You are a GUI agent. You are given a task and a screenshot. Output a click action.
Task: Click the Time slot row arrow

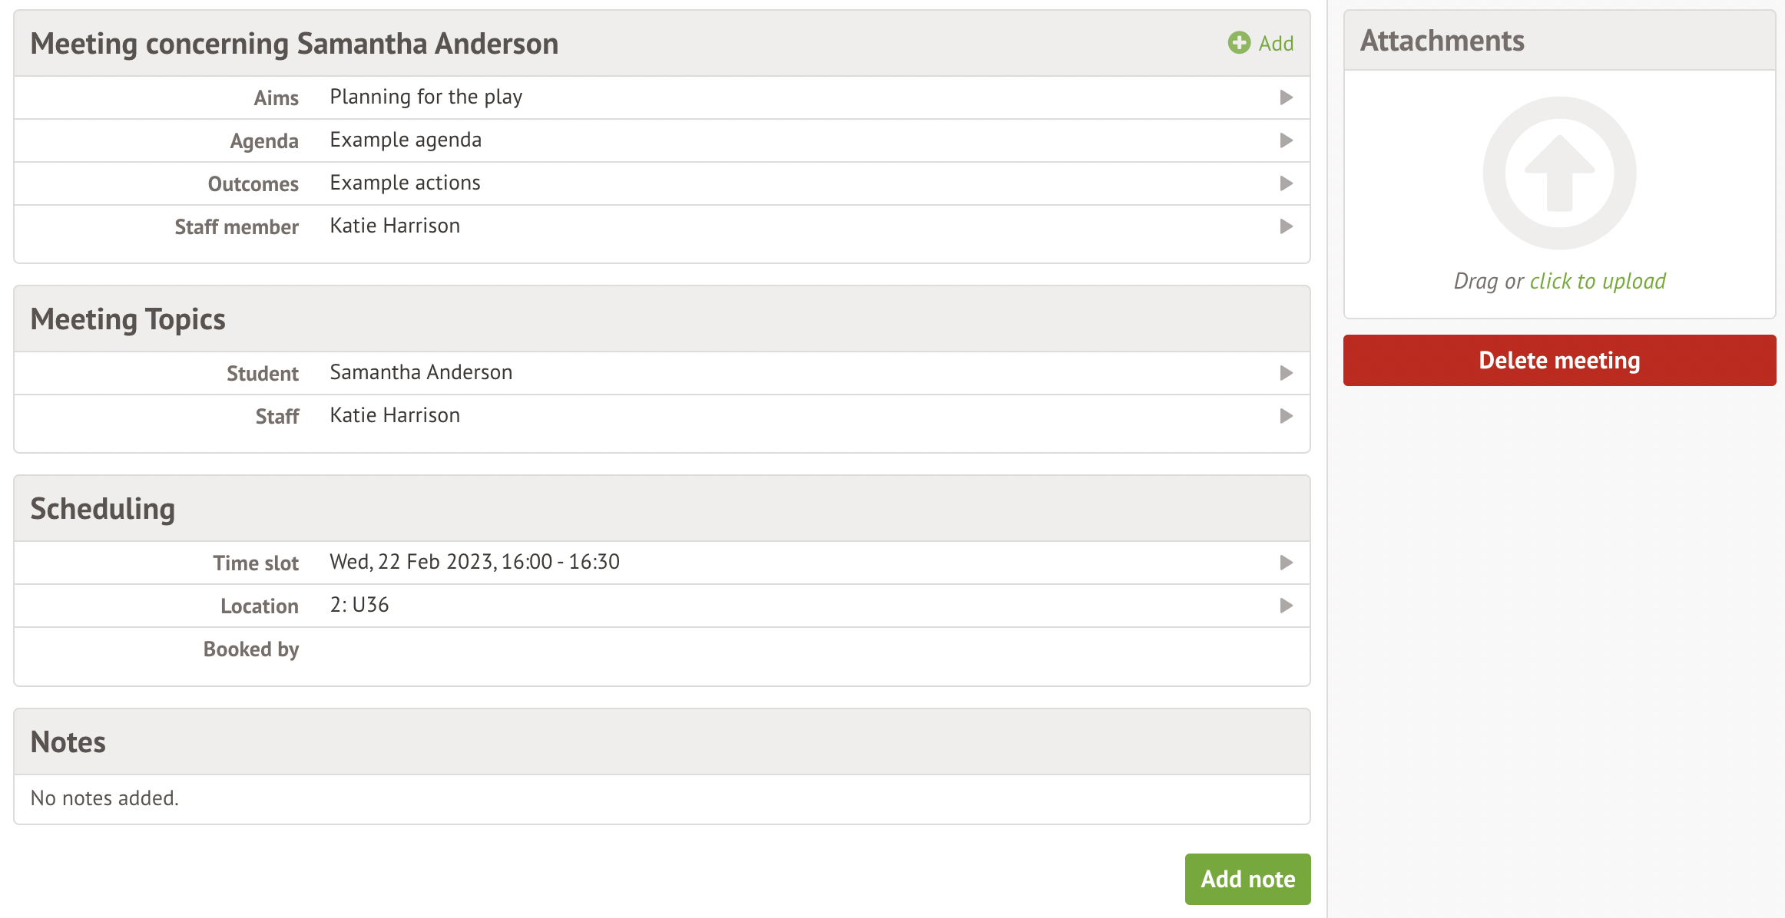pos(1286,563)
